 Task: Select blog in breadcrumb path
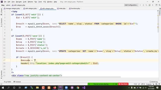(x=3, y=5)
